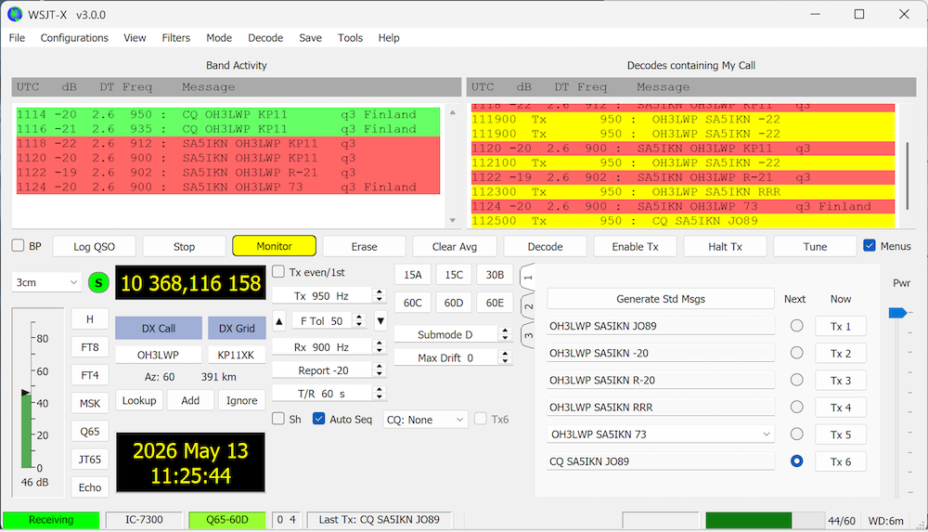Adjust the Rx 900 Hz stepper
The height and width of the screenshot is (532, 928).
click(380, 347)
